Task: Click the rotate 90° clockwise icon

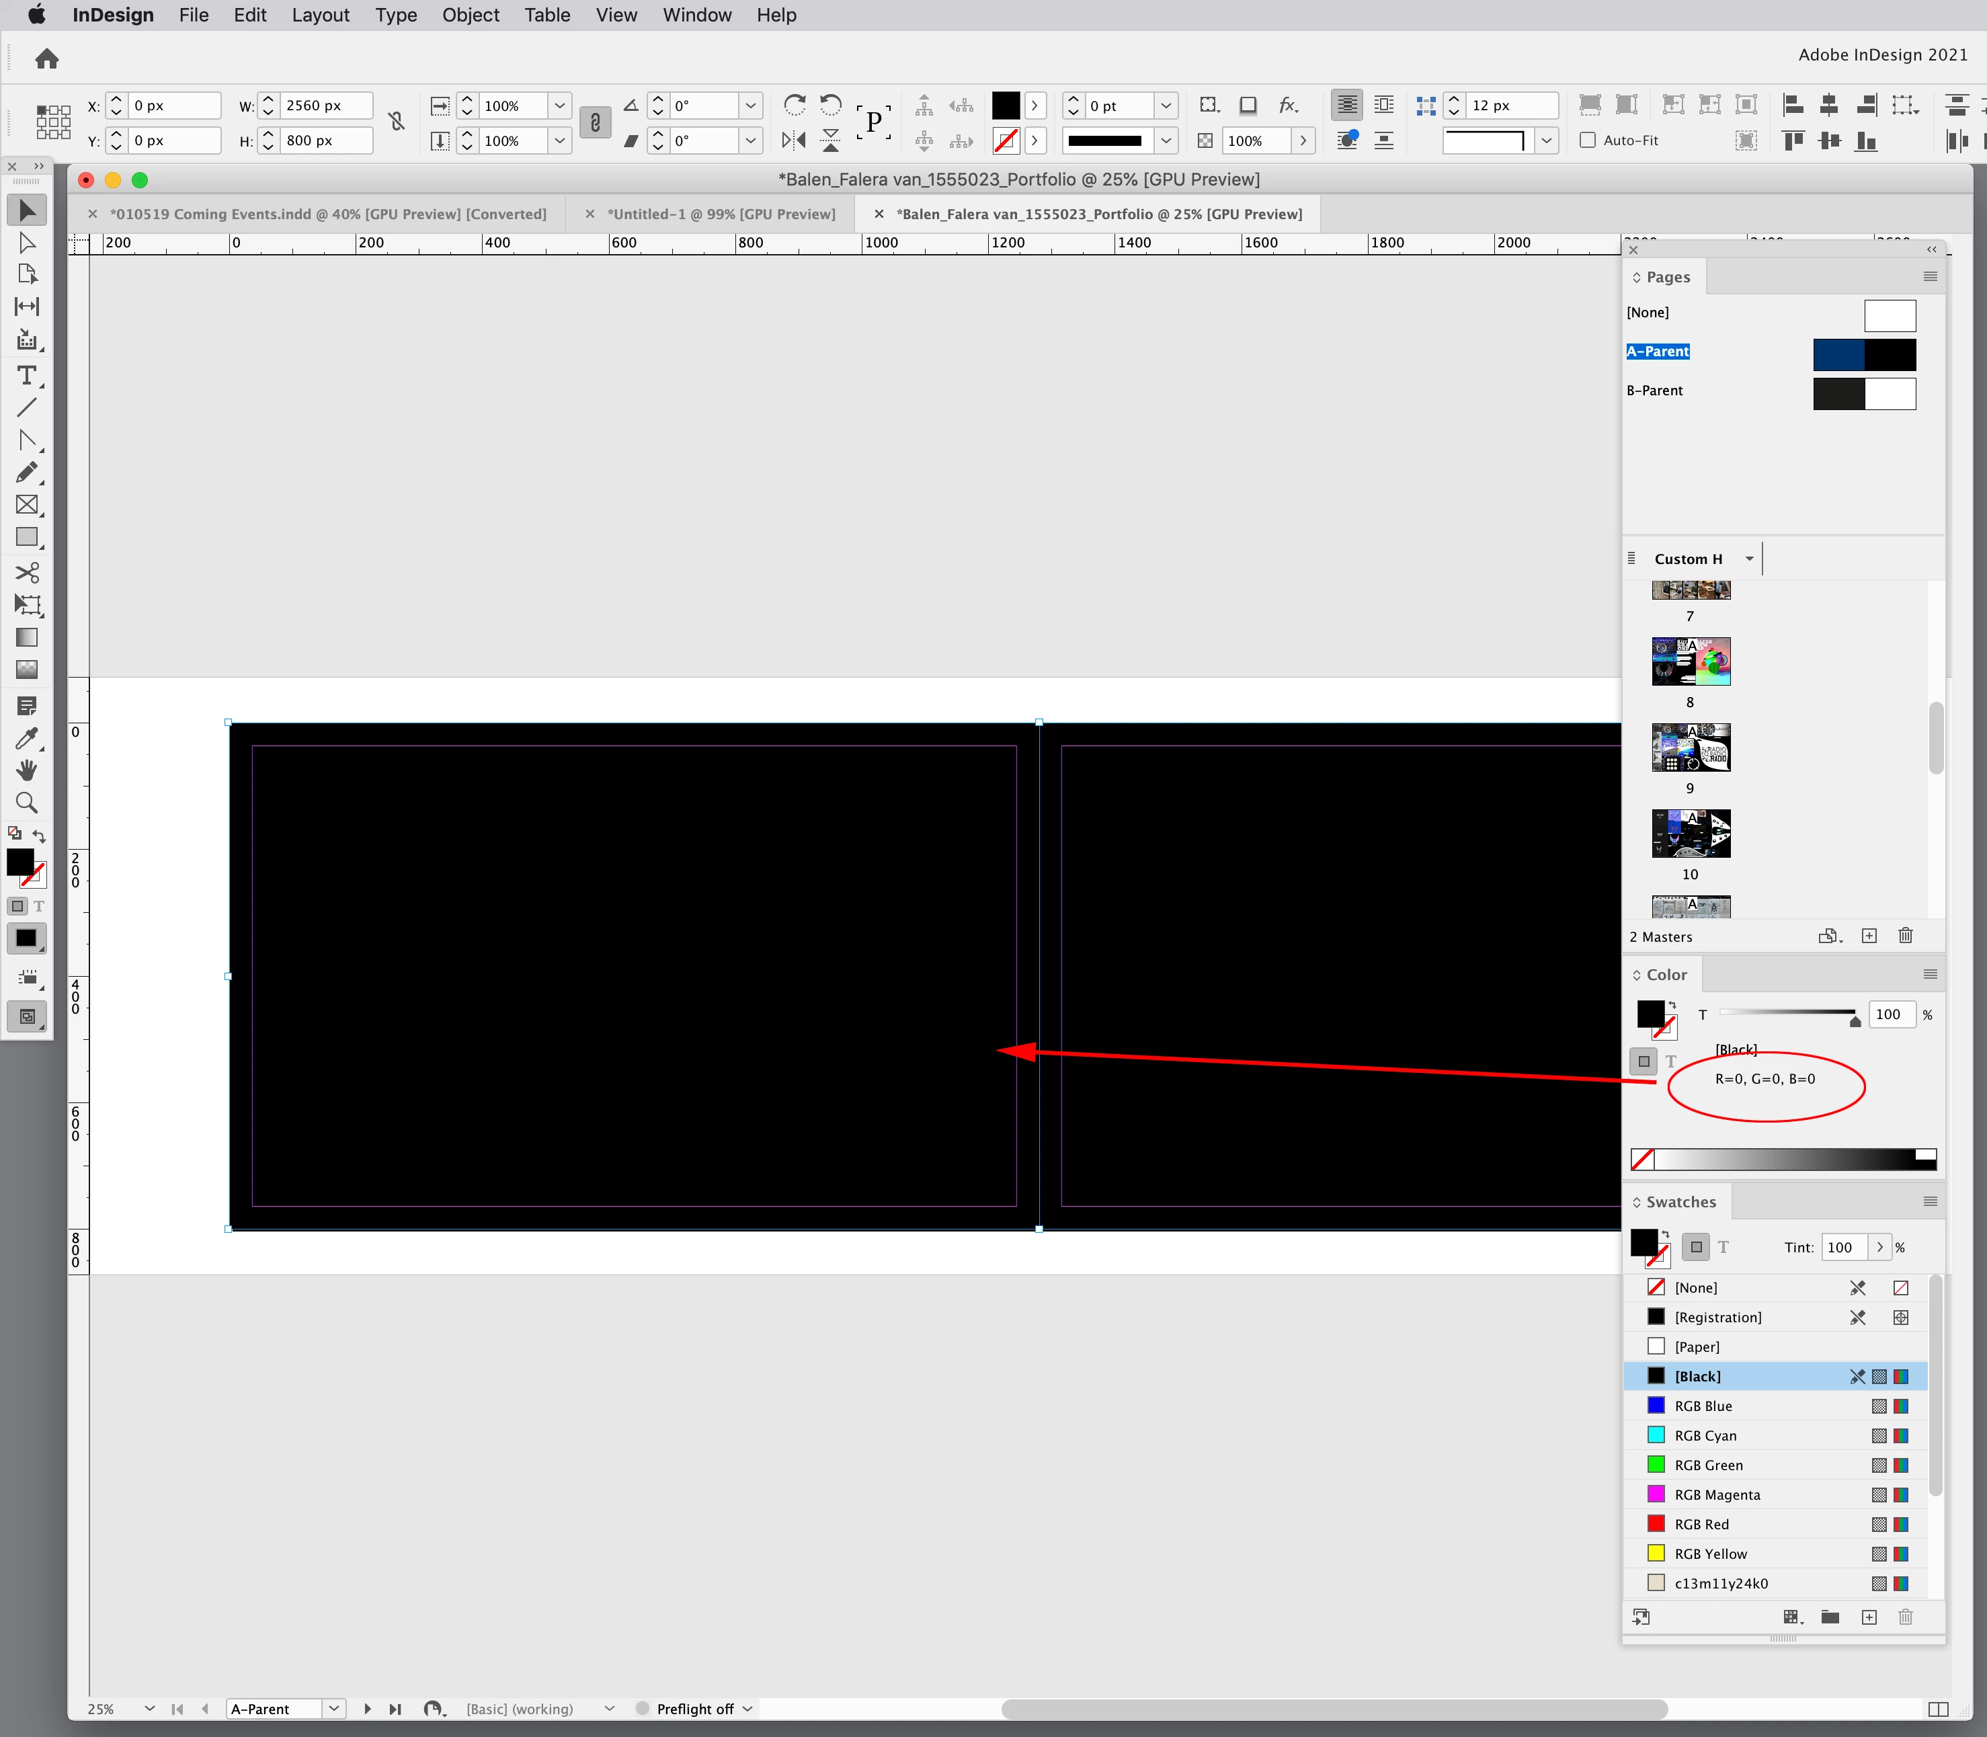Action: pyautogui.click(x=794, y=105)
